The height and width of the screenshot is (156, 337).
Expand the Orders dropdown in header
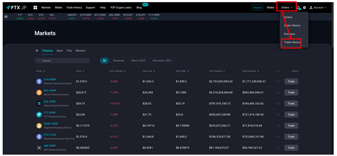pos(287,7)
